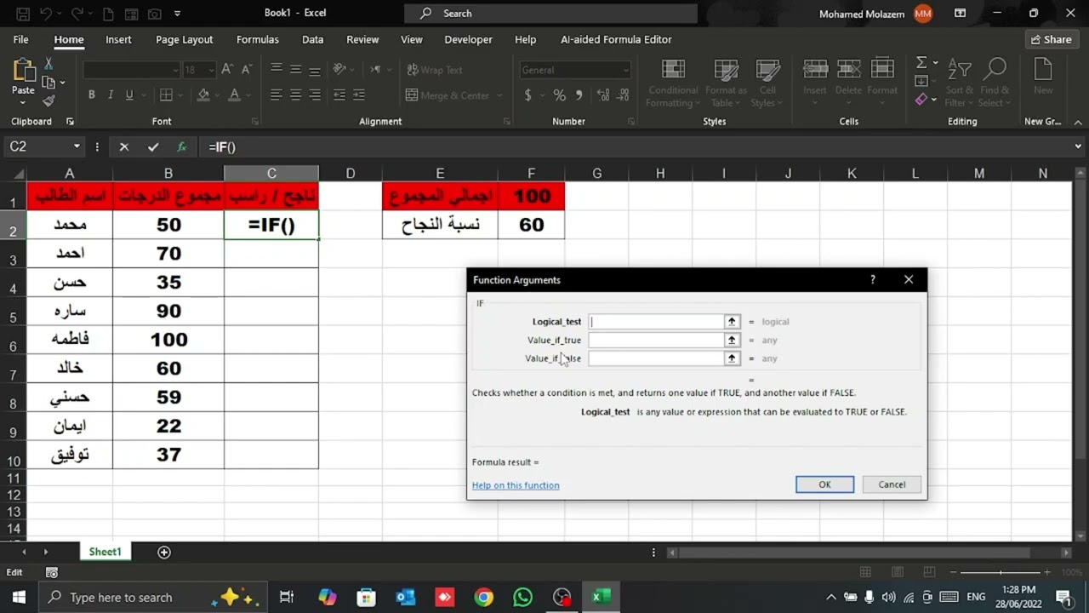
Task: Open the Name Box dropdown arrow
Action: (76, 146)
